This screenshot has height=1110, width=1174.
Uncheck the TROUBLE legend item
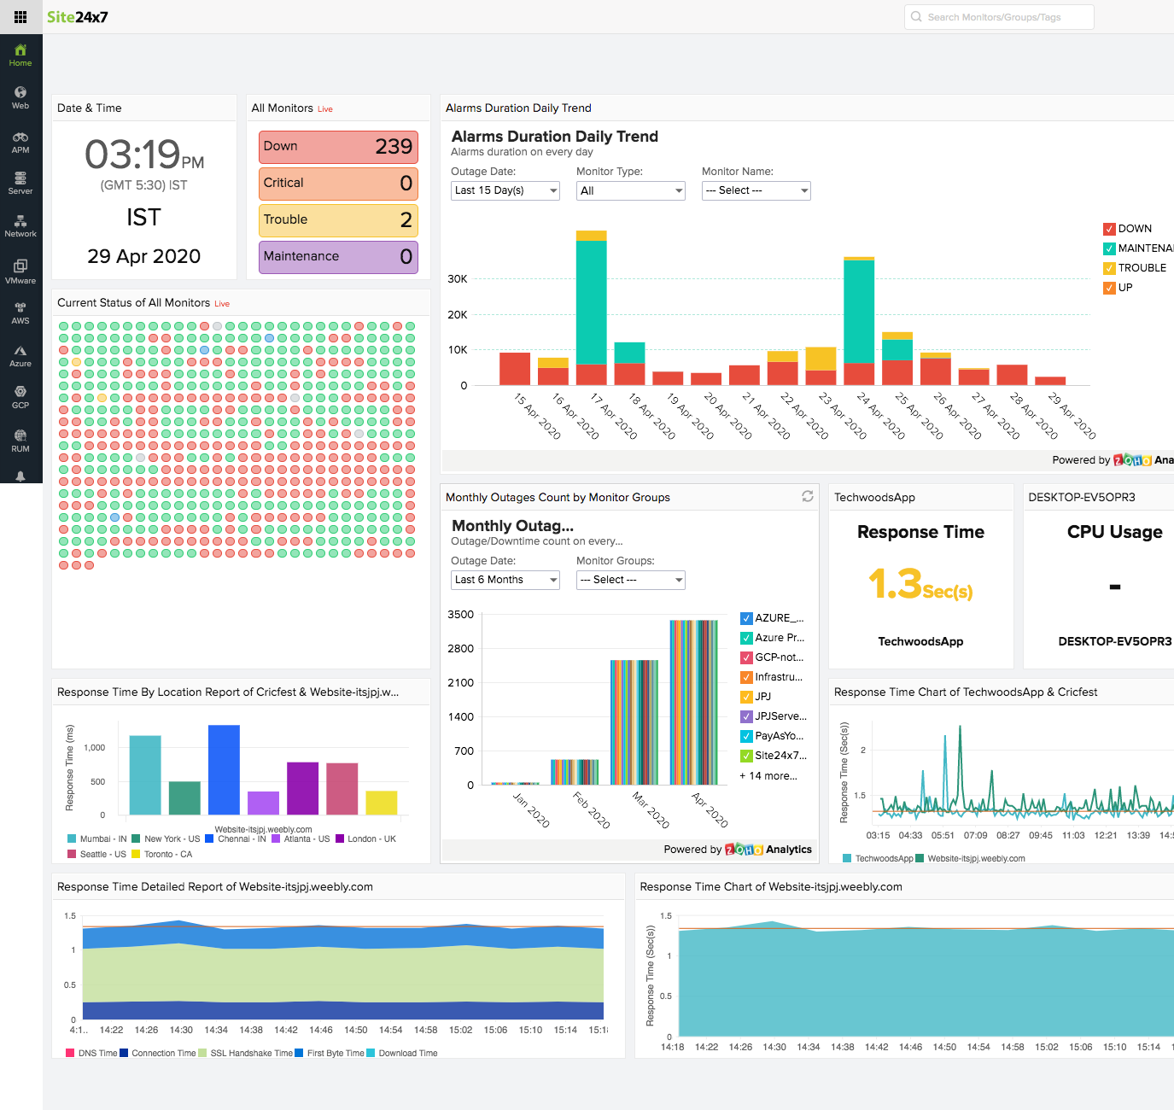(1108, 267)
